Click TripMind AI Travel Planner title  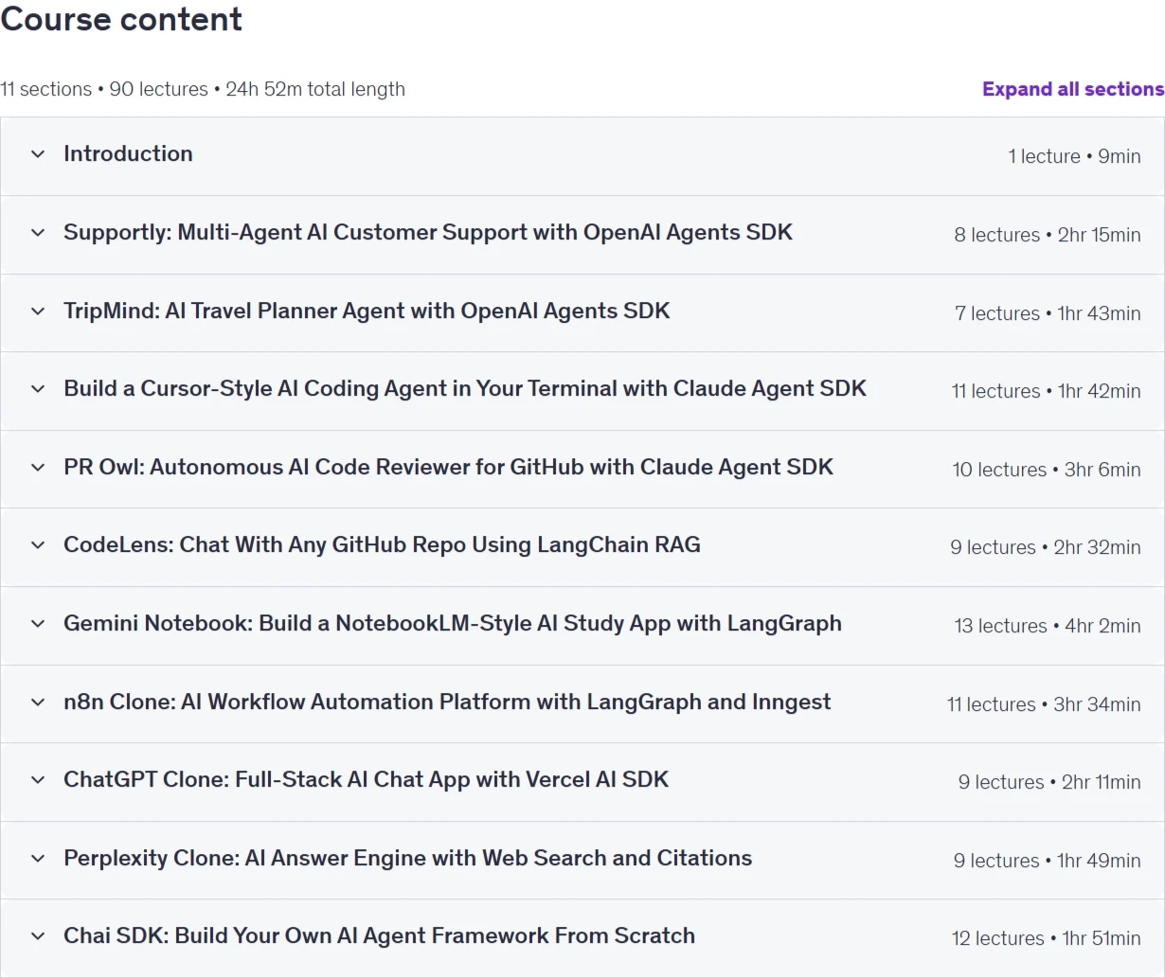tap(367, 311)
